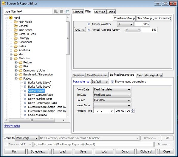Switch to the Sort/Top tab
This screenshot has height=157, width=178.
100,12
